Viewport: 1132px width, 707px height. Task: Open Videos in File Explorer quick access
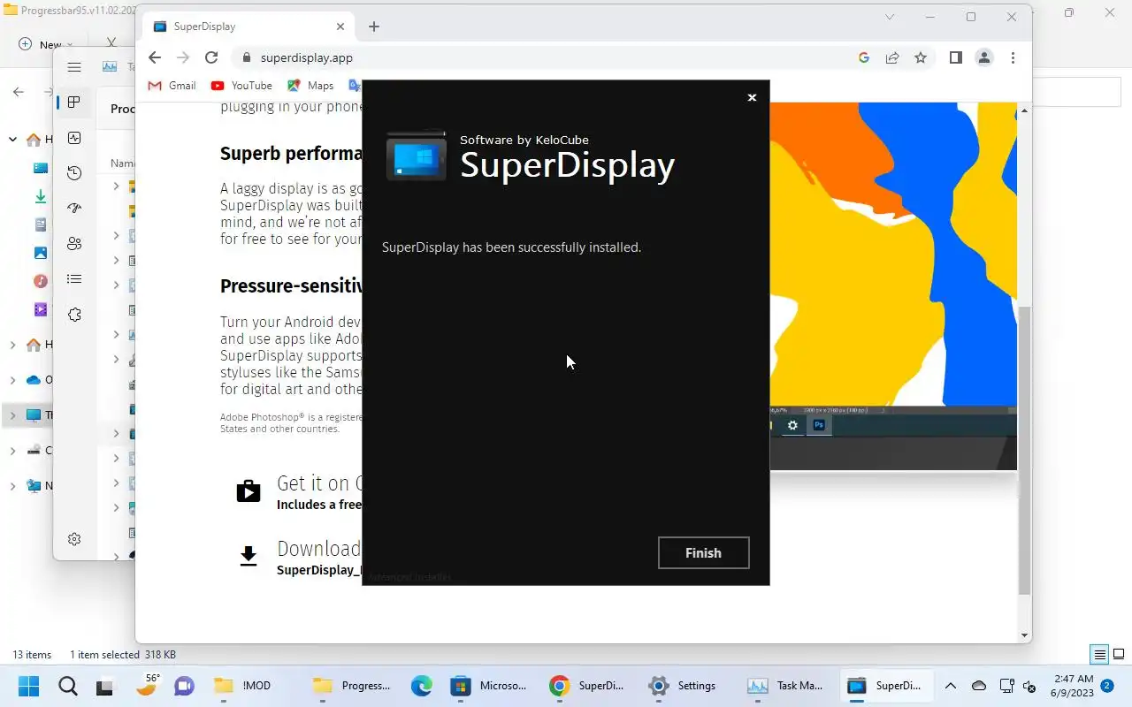[40, 309]
